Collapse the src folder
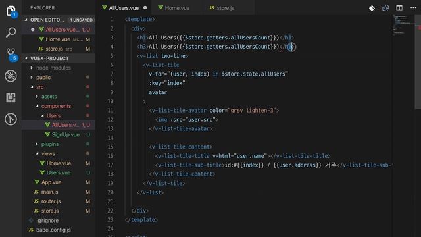 pos(32,87)
